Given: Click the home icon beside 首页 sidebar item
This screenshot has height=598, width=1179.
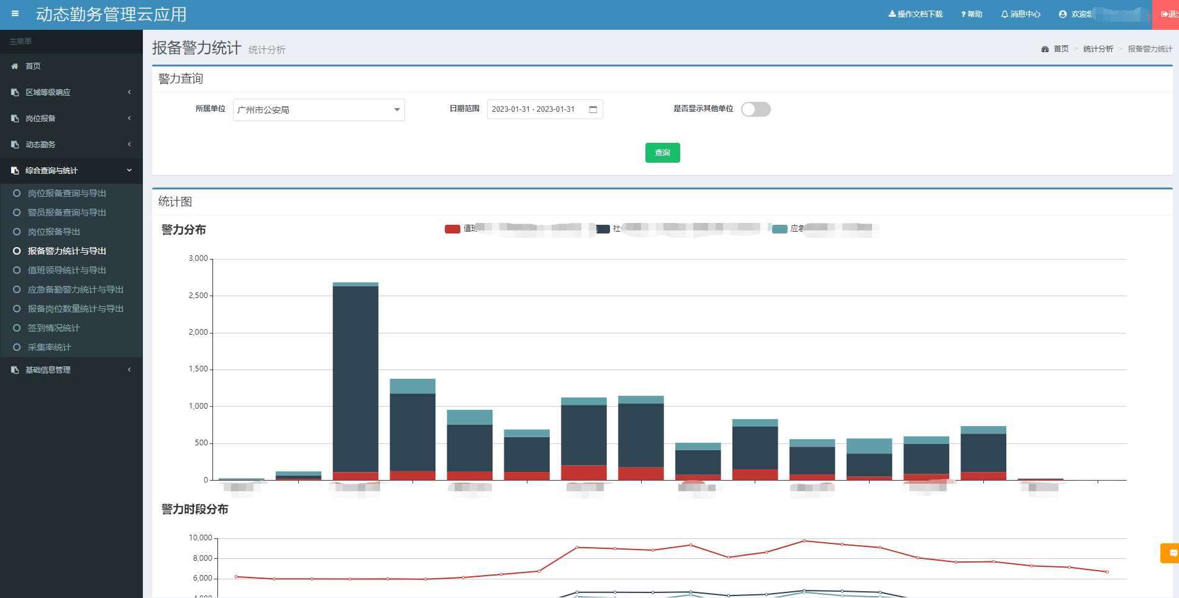Looking at the screenshot, I should click(15, 66).
